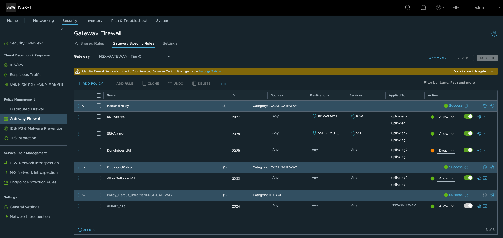
Task: Follow the Settings Tab link in banner
Action: [210, 72]
